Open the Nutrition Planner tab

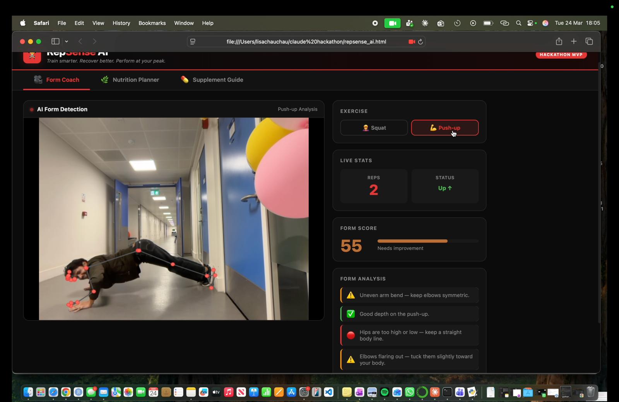(x=130, y=80)
